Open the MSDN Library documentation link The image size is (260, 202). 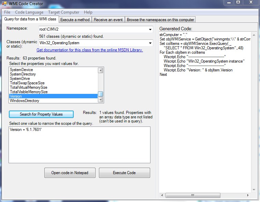(x=90, y=50)
